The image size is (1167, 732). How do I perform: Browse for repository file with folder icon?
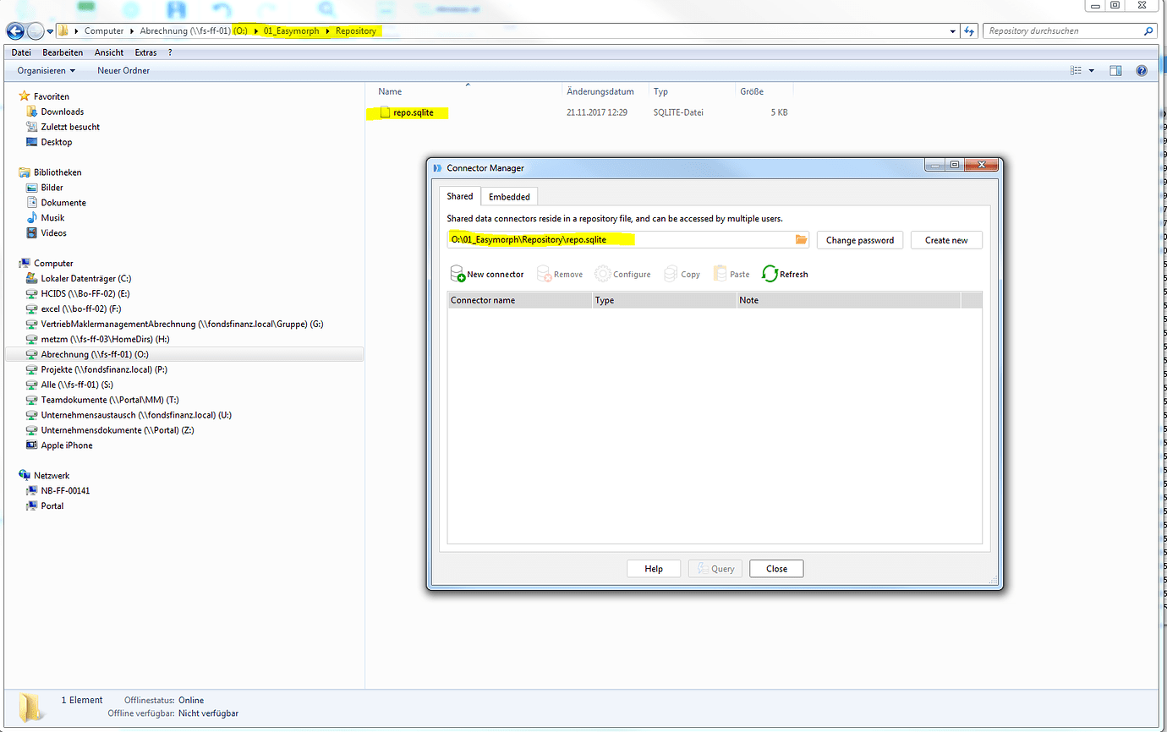click(x=802, y=240)
